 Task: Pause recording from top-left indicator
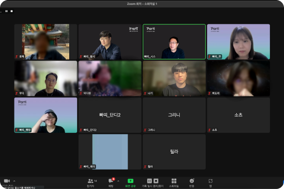point(6,11)
